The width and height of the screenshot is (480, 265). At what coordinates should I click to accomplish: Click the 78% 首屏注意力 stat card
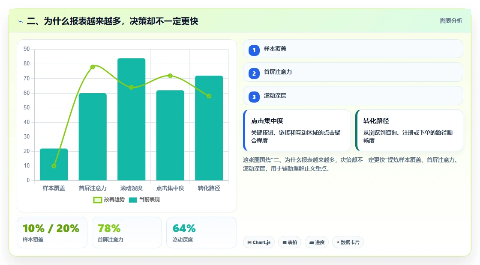[127, 233]
